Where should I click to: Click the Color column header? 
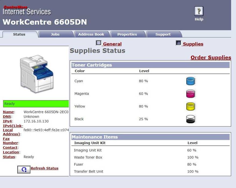click(80, 71)
